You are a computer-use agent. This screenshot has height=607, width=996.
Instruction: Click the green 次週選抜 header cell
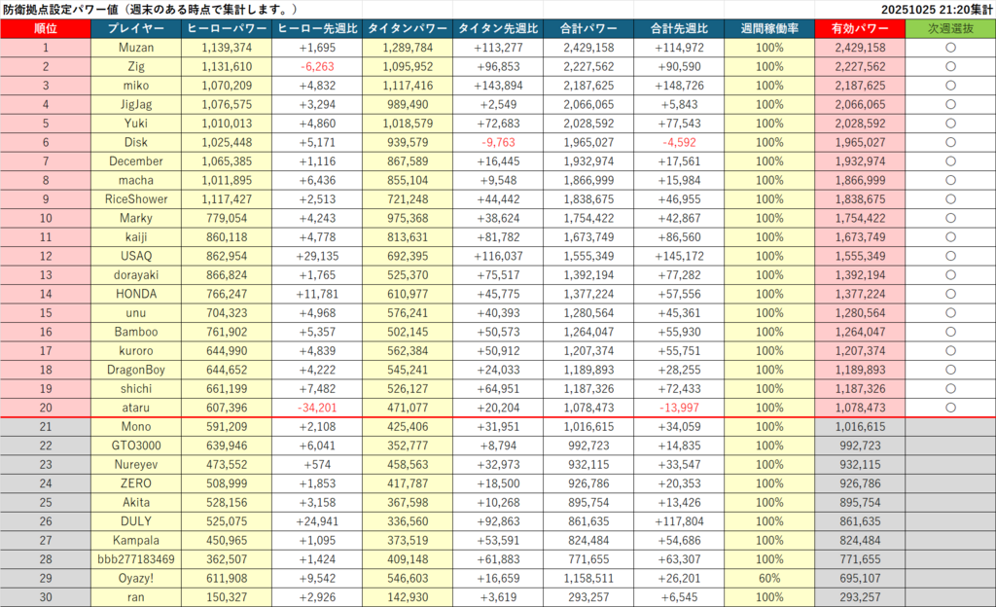950,28
